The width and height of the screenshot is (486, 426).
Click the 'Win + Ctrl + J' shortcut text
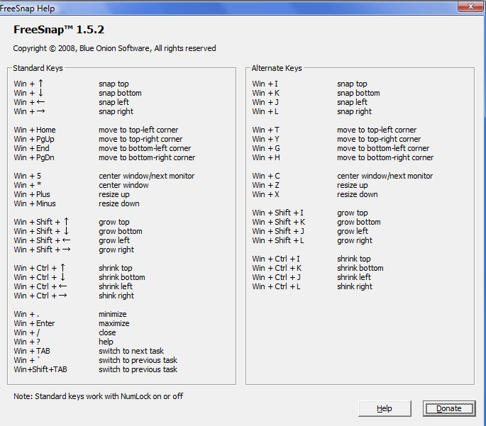pyautogui.click(x=276, y=277)
